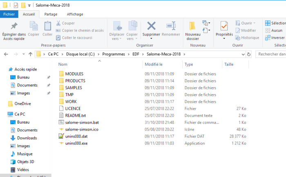Click the search field Rechercher dans
Viewport: 286px width, 177px height.
coord(270,54)
